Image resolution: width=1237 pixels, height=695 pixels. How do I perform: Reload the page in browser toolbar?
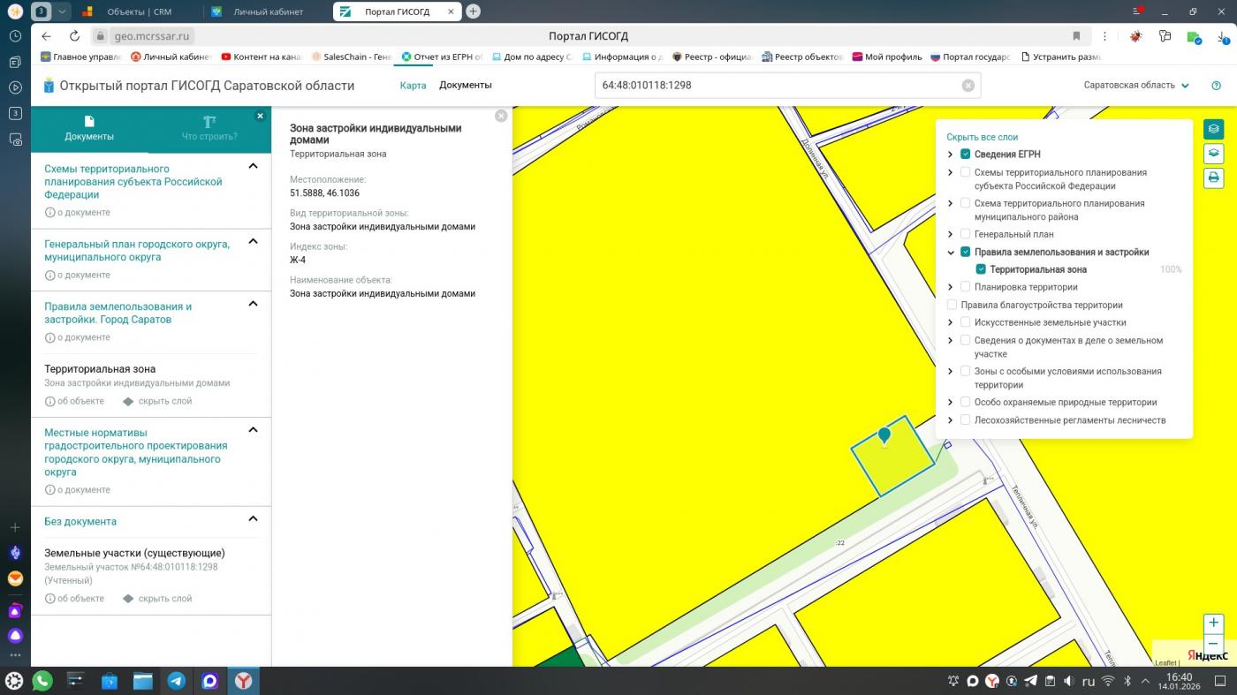click(75, 36)
